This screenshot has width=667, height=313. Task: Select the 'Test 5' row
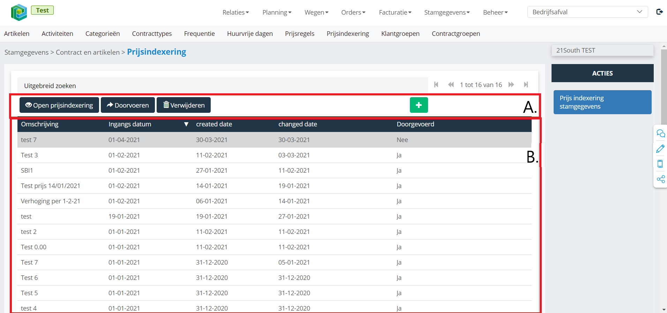(x=275, y=293)
